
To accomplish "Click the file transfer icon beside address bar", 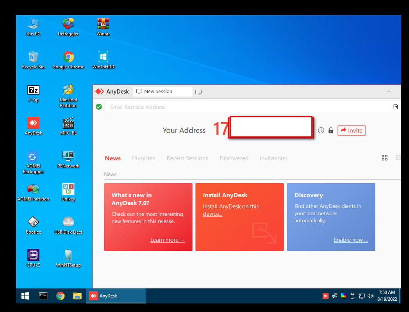I will [396, 106].
